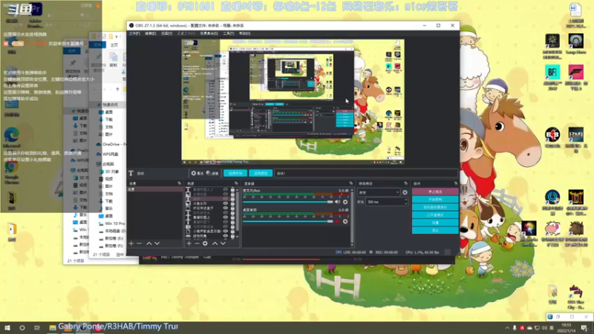Toggle lock of 直播标题上 source
This screenshot has width=594, height=334.
click(x=232, y=217)
